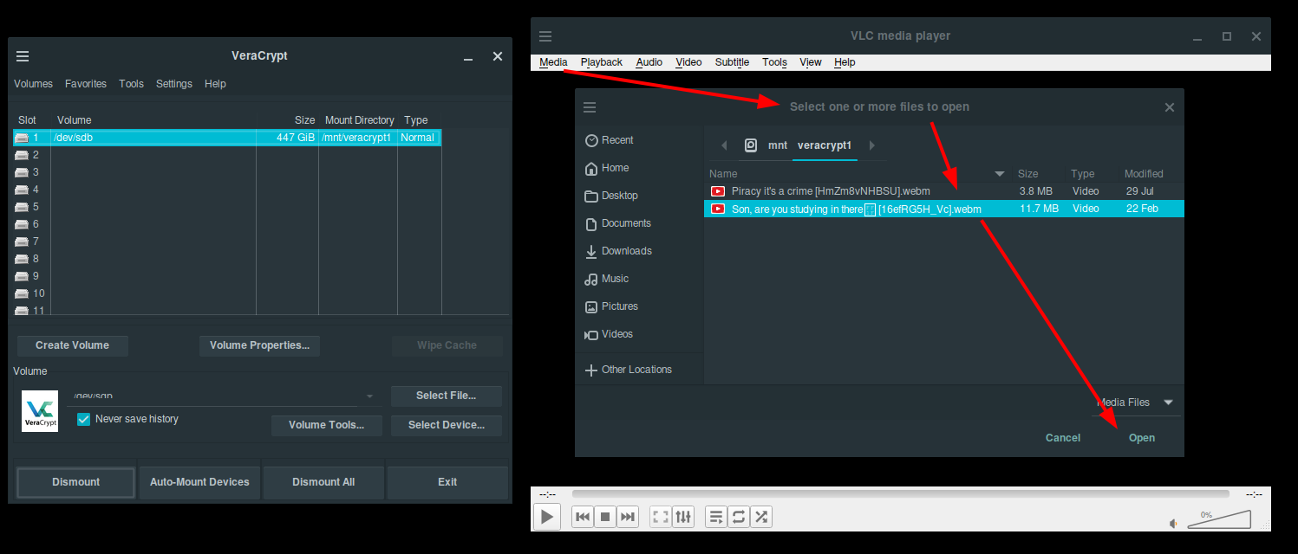Open the Media menu in VLC
Image resolution: width=1298 pixels, height=554 pixels.
coord(553,62)
